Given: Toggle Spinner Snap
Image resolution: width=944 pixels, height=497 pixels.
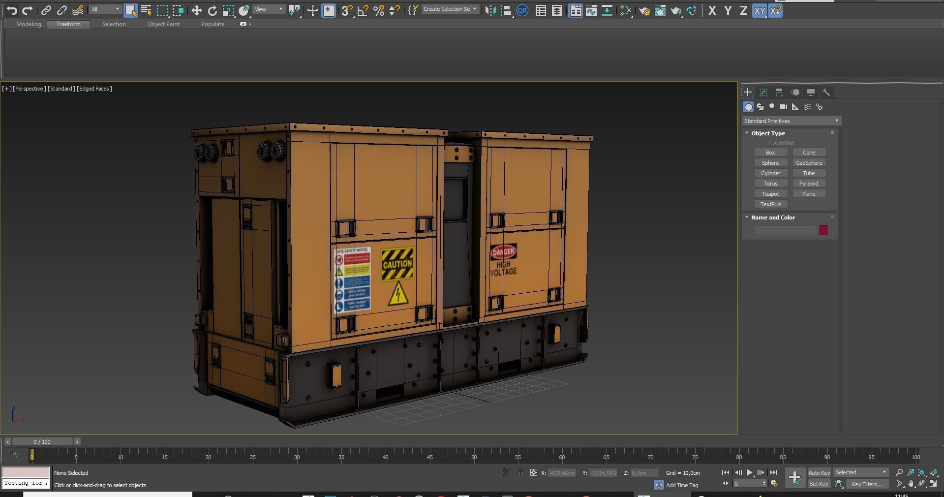Looking at the screenshot, I should [395, 10].
